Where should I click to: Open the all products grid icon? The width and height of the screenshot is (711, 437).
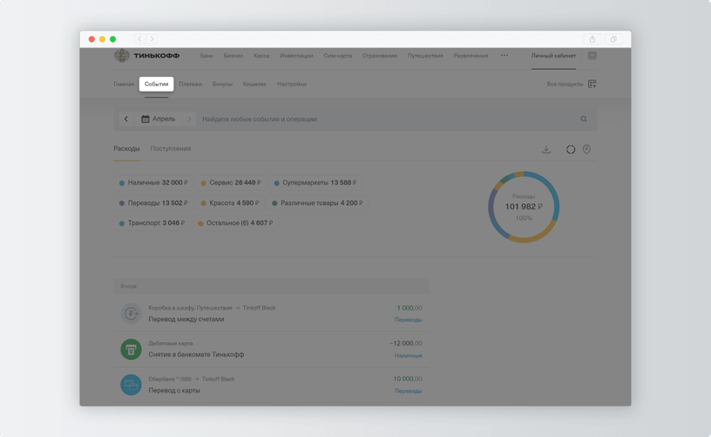coord(592,84)
